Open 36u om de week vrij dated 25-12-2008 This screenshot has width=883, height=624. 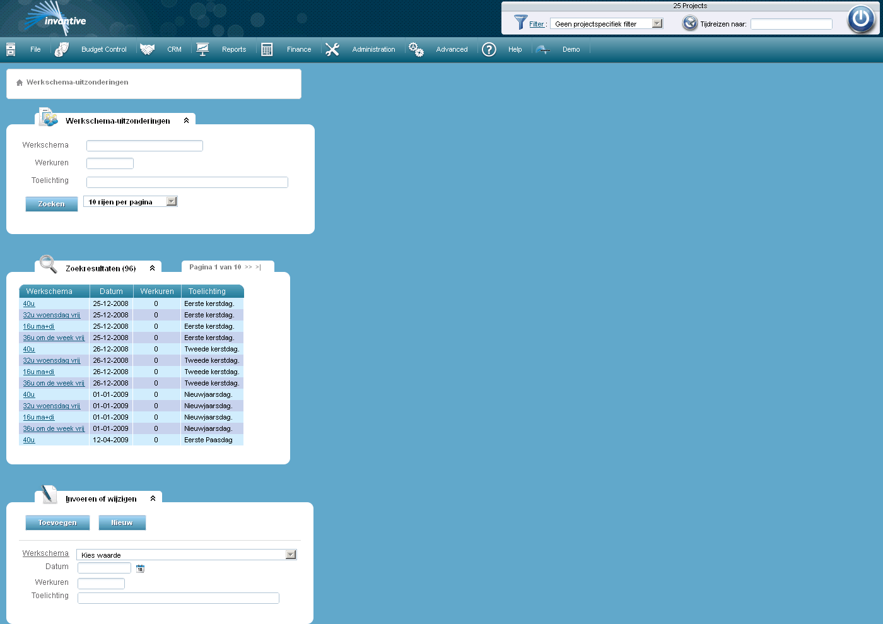click(x=54, y=338)
